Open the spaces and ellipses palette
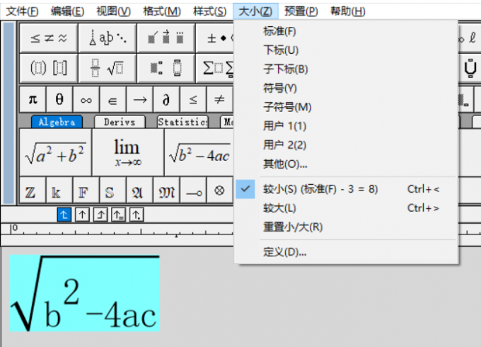The height and width of the screenshot is (347, 481). pyautogui.click(x=108, y=38)
